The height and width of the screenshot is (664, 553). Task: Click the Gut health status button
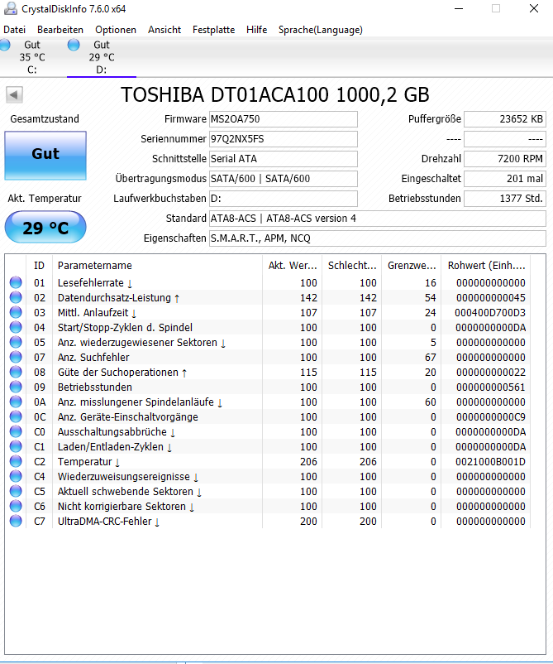(x=45, y=155)
